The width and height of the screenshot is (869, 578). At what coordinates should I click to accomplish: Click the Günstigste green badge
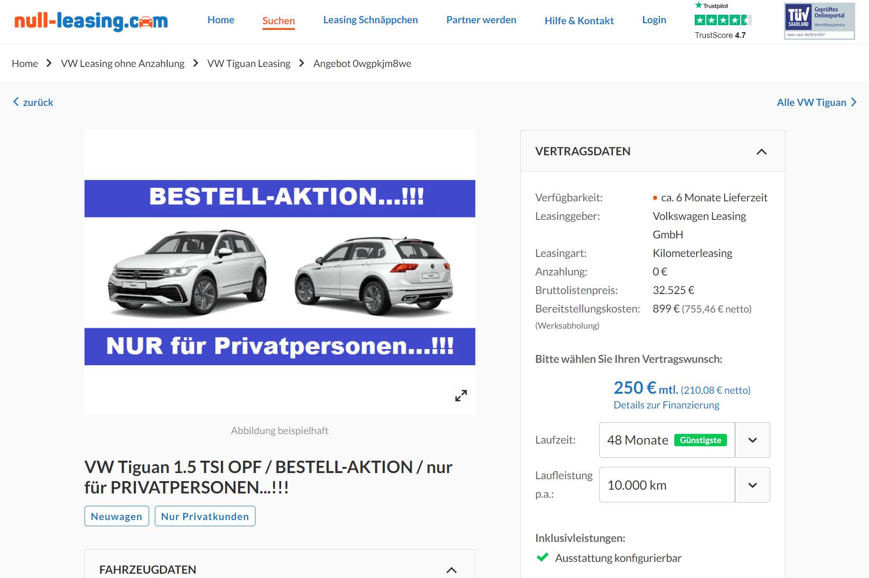coord(700,440)
